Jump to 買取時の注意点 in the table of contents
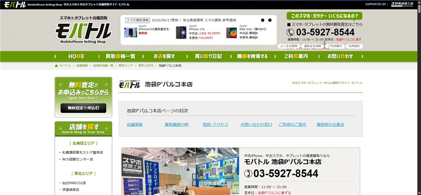The height and width of the screenshot is (195, 421). coord(330,125)
